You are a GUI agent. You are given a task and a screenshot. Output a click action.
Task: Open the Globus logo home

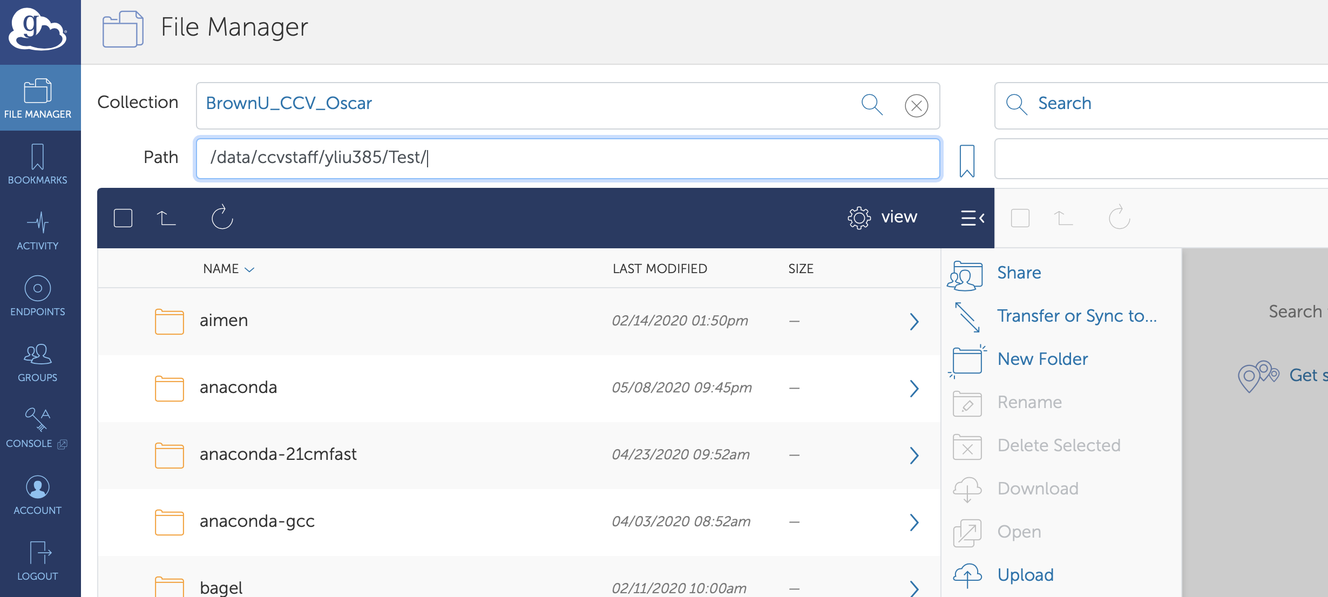click(x=38, y=30)
